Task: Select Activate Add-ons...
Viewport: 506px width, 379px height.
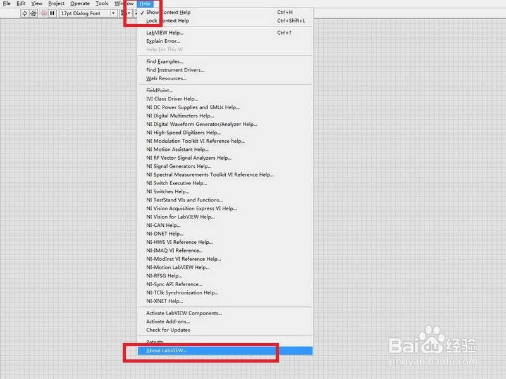Action: coord(225,322)
